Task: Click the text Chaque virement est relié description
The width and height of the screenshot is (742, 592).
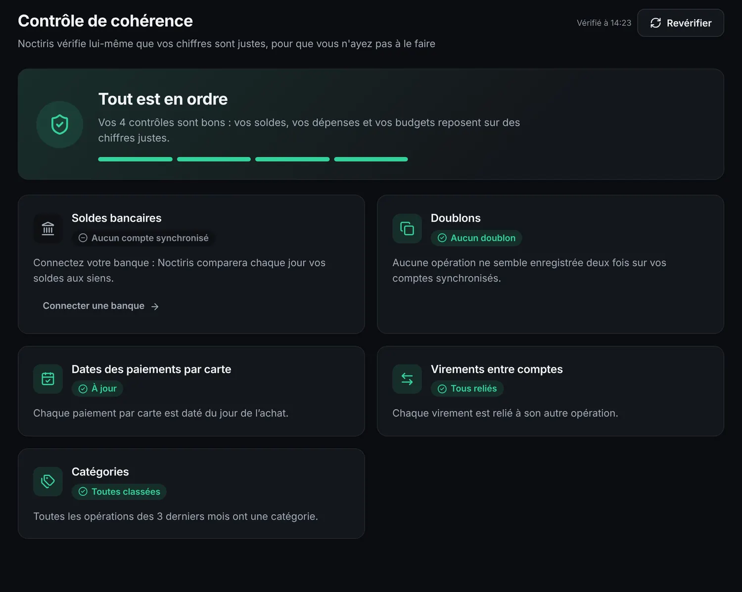Action: (x=505, y=413)
